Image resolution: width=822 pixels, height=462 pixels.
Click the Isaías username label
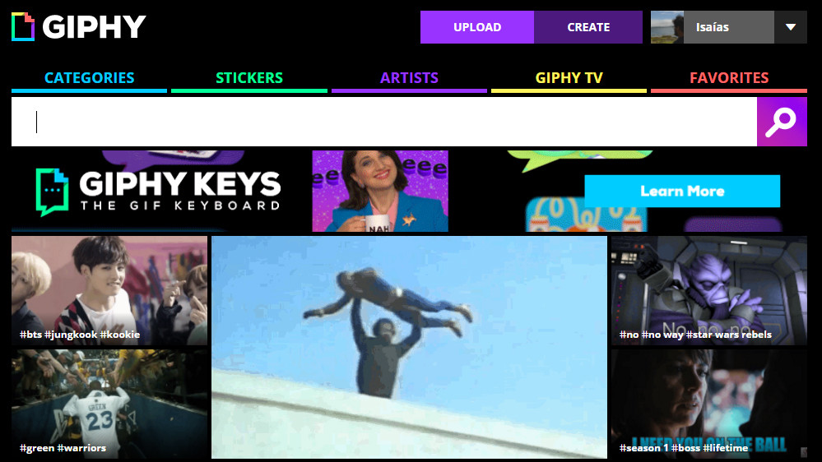point(712,27)
